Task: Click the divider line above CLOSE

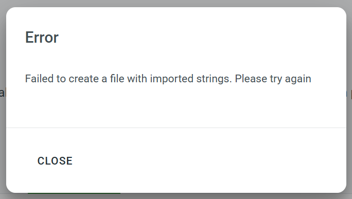Action: coord(176,128)
